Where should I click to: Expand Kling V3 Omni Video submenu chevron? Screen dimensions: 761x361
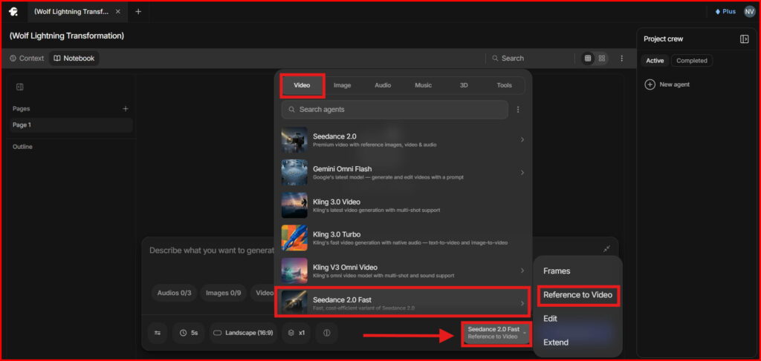click(522, 271)
